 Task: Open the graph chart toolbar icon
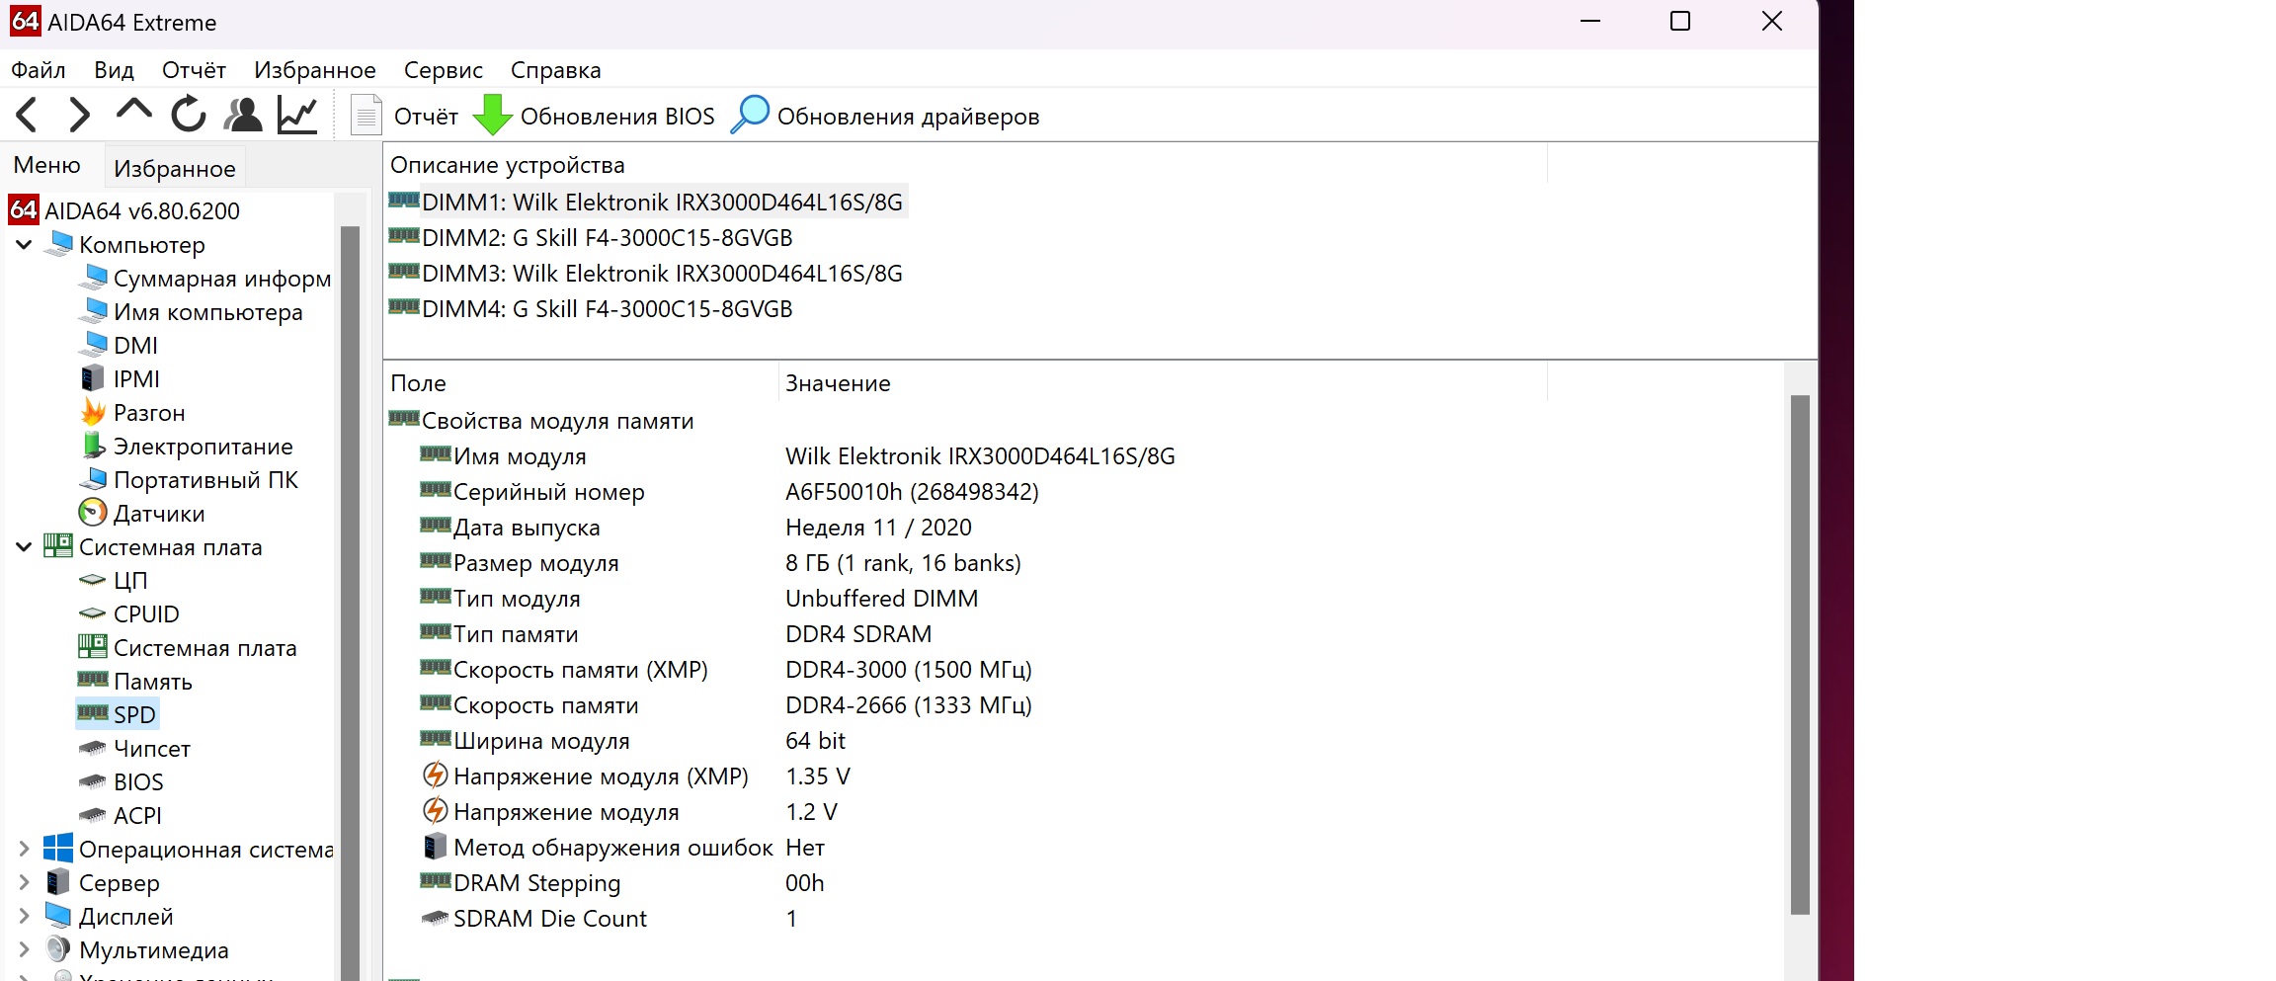[297, 115]
